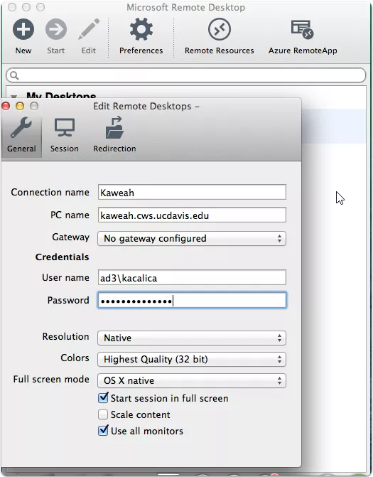Click the Password field
Viewport: 373px width, 477px height.
click(x=192, y=300)
